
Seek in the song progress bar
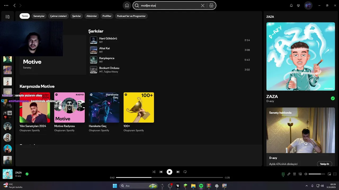click(169, 178)
